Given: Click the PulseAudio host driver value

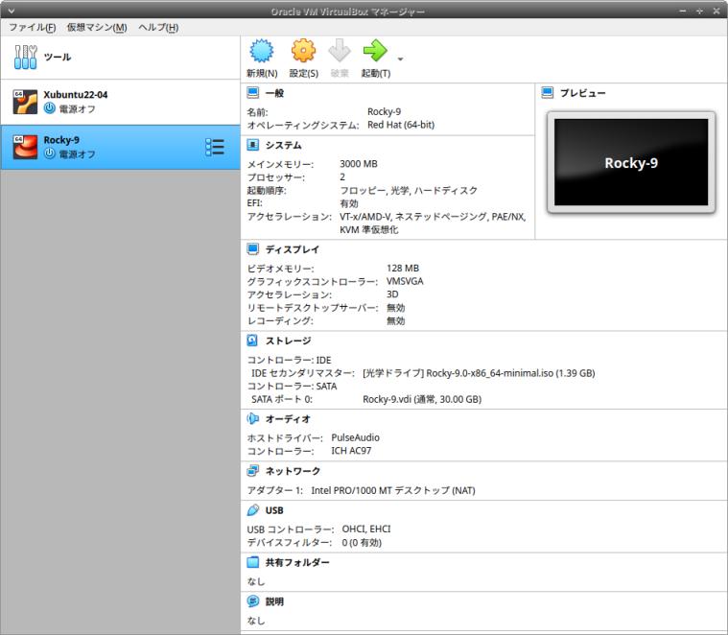Looking at the screenshot, I should click(x=355, y=437).
